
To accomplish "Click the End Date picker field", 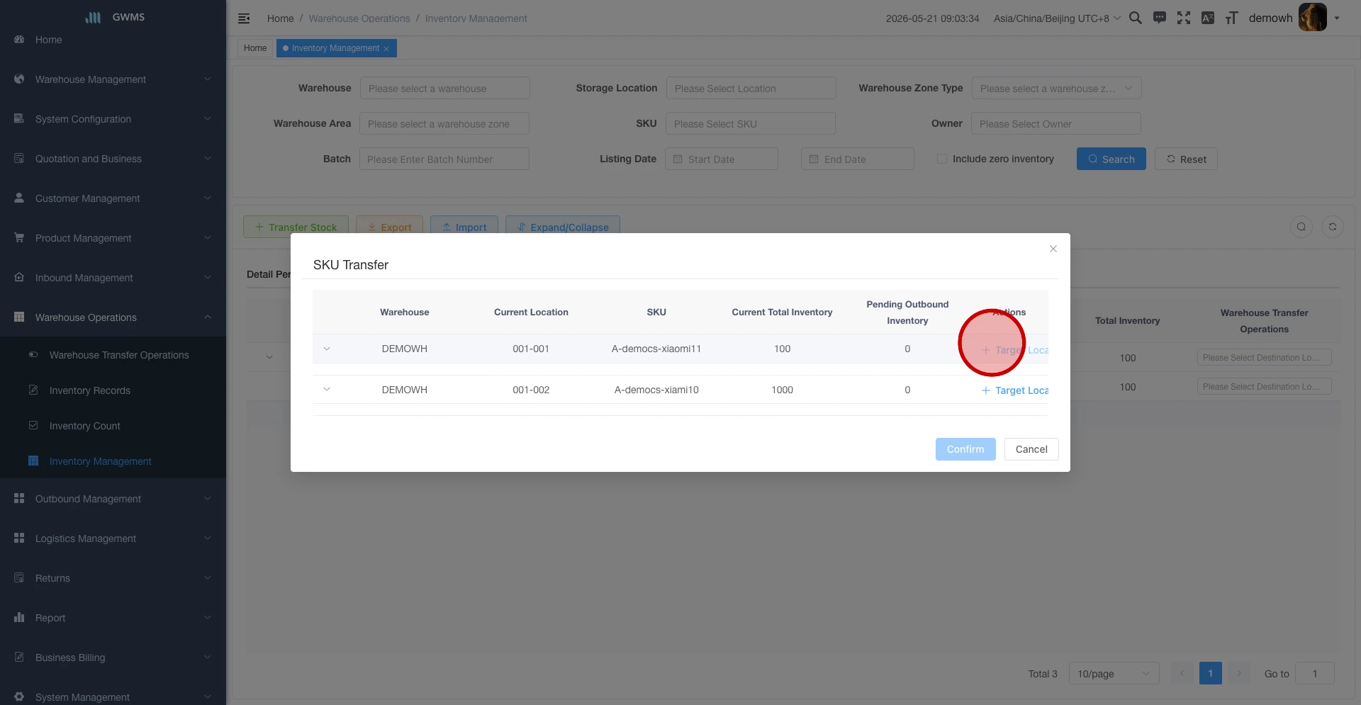I will click(858, 159).
